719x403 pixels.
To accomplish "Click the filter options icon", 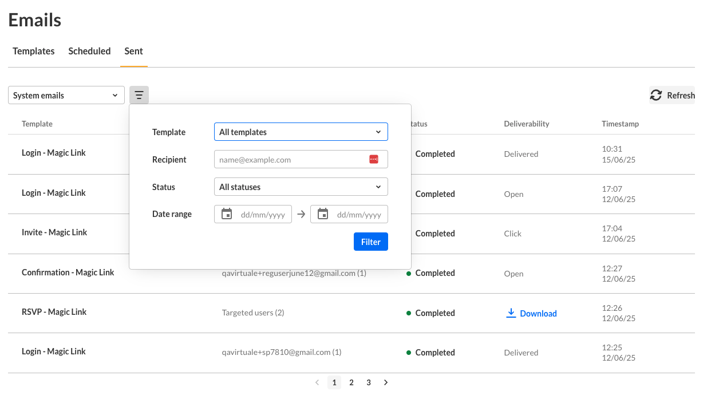I will coord(139,95).
